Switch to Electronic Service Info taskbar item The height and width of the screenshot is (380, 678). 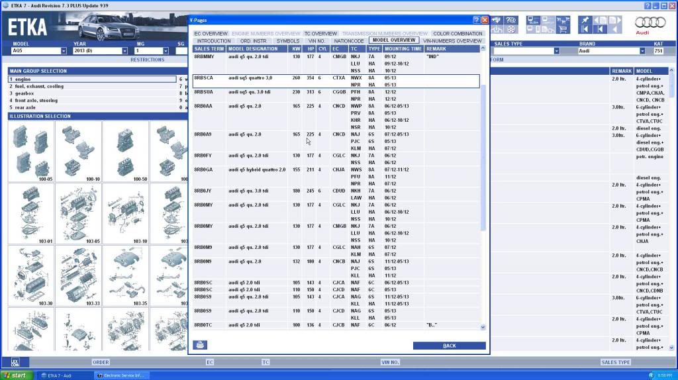click(121, 375)
